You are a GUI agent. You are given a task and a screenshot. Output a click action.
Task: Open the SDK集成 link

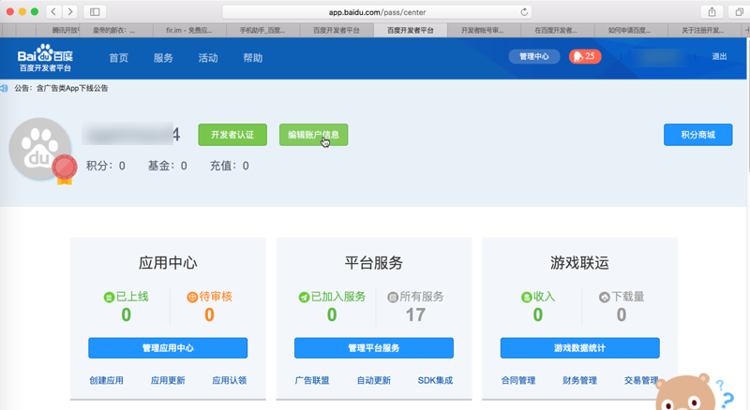(x=435, y=380)
